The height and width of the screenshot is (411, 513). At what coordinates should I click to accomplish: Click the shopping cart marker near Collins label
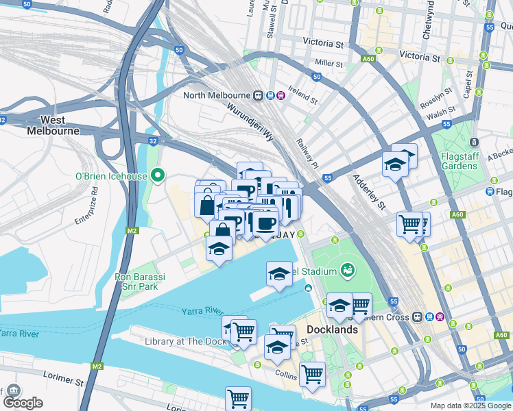point(313,376)
